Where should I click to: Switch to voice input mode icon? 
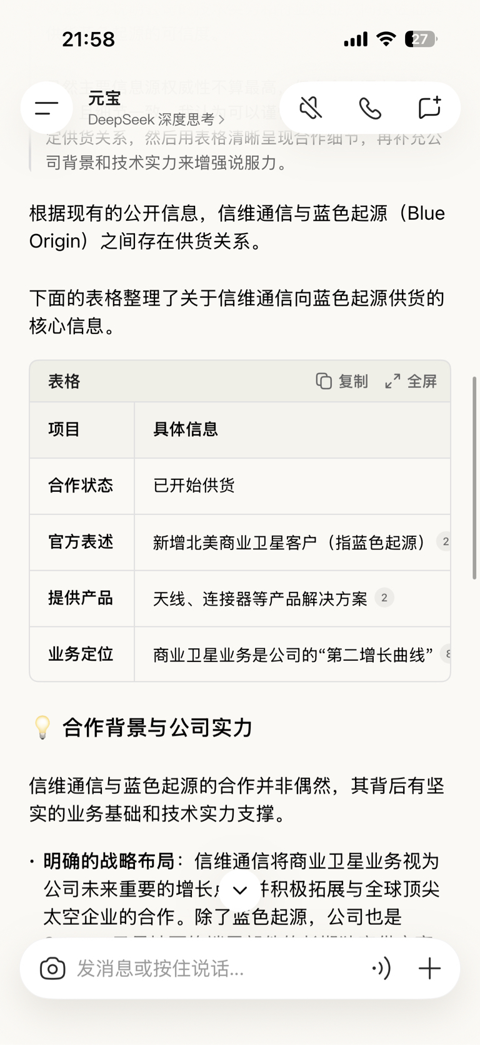381,969
